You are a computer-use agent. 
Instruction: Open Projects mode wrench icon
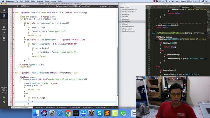pos(4,33)
